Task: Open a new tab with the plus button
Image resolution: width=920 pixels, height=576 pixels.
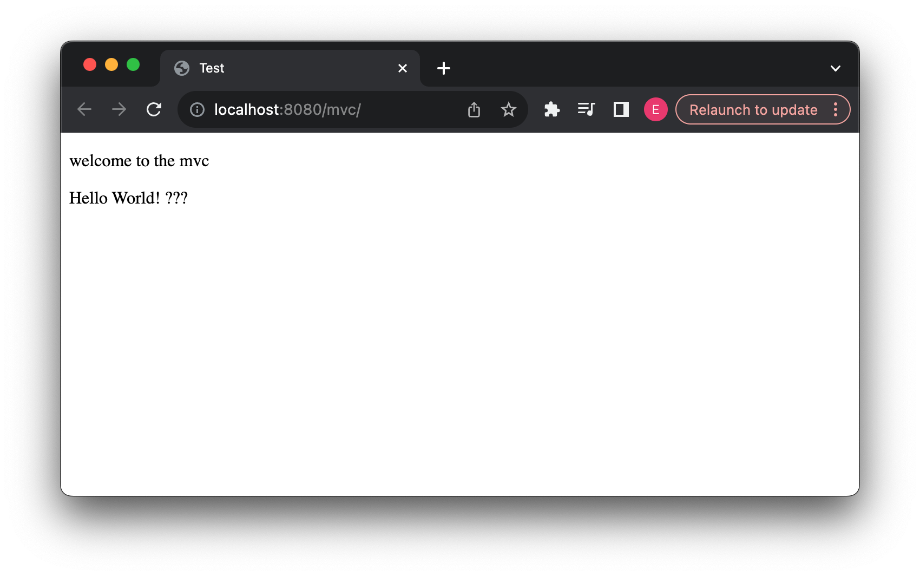Action: pos(443,68)
